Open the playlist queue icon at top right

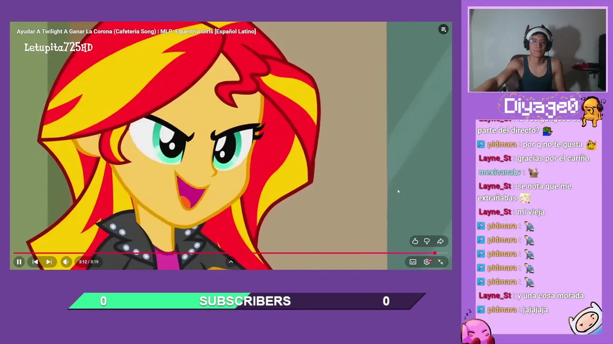[443, 30]
